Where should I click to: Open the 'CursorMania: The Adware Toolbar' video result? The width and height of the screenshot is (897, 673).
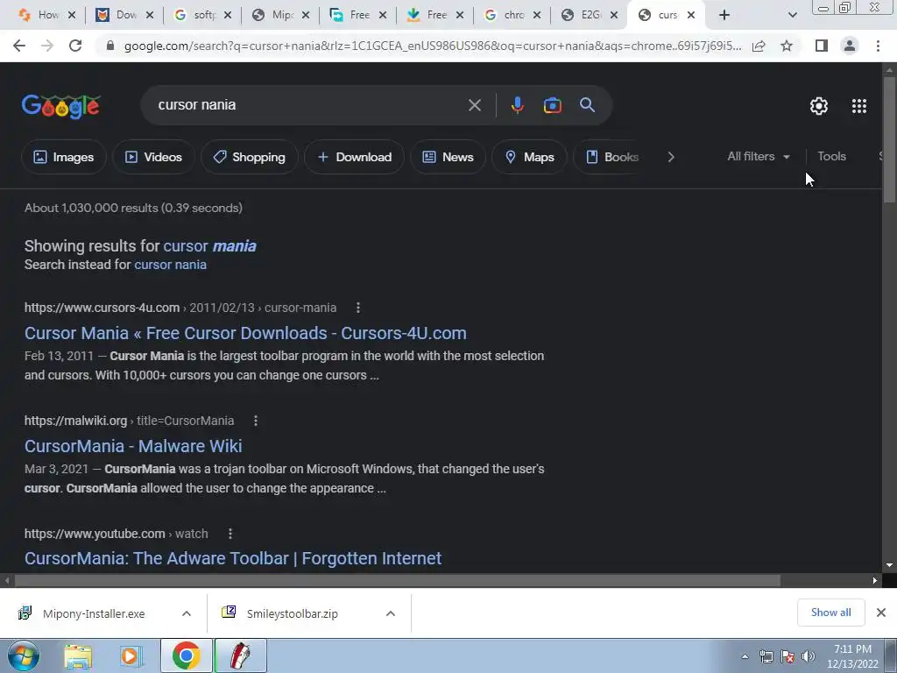[233, 558]
